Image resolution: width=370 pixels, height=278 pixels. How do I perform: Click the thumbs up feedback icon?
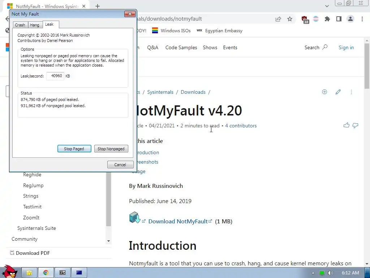click(347, 125)
